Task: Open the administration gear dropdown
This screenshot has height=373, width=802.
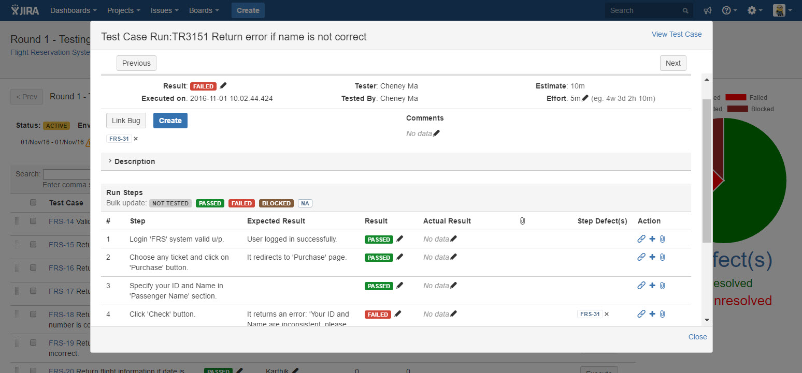Action: coord(755,10)
